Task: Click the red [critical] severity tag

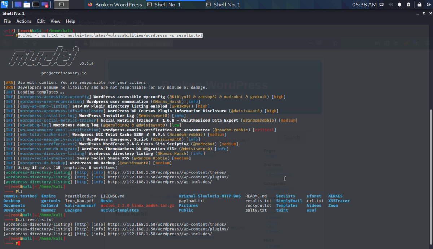Action: point(265,130)
